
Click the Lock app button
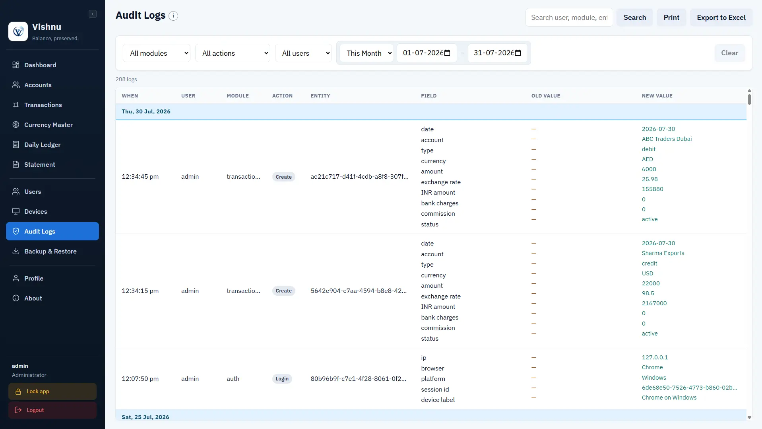[x=52, y=392]
